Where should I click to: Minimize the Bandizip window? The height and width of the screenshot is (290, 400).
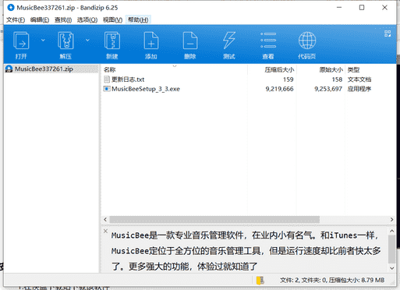click(339, 8)
